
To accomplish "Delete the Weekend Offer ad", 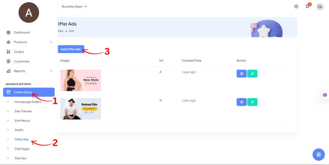I will (x=241, y=102).
